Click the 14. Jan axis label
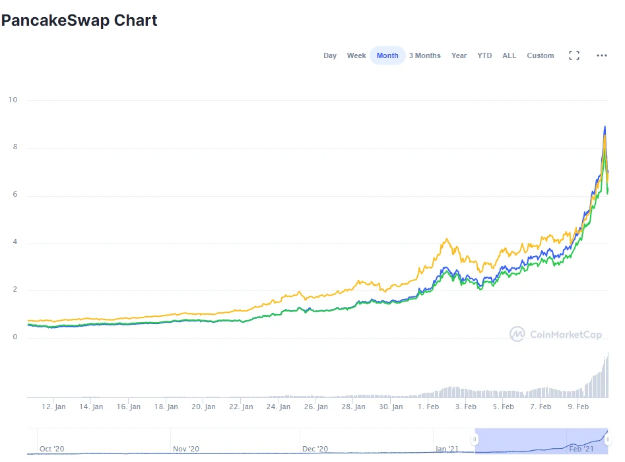 pos(91,407)
